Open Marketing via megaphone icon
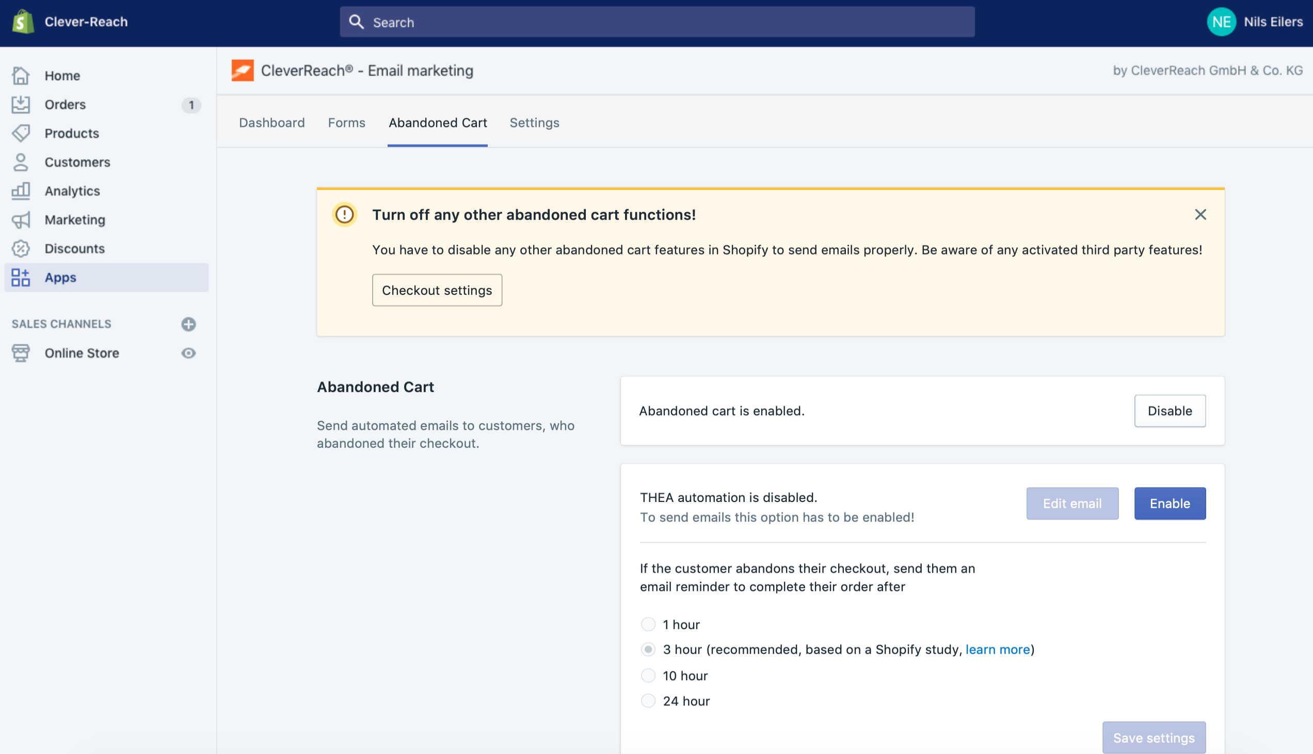This screenshot has height=754, width=1313. [x=21, y=220]
